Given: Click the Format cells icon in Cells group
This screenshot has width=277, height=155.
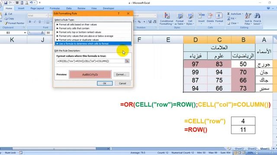Looking at the screenshot, I should [x=219, y=15].
